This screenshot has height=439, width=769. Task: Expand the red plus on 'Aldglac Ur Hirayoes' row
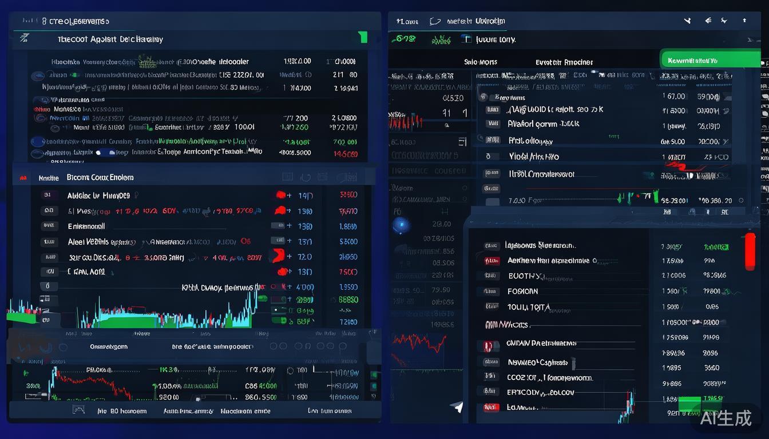[x=282, y=195]
